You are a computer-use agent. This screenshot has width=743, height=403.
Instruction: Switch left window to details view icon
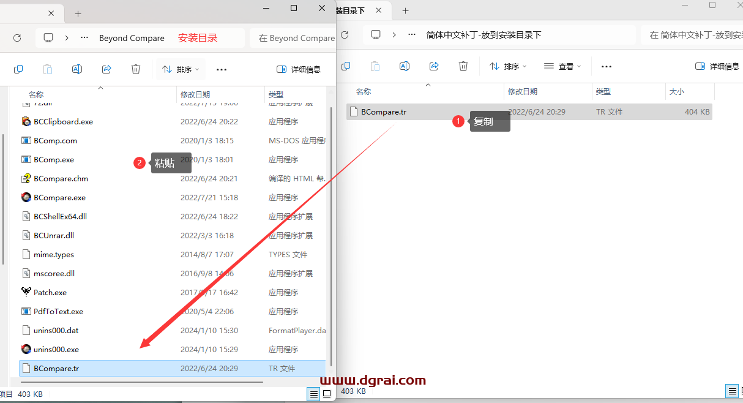(x=314, y=394)
